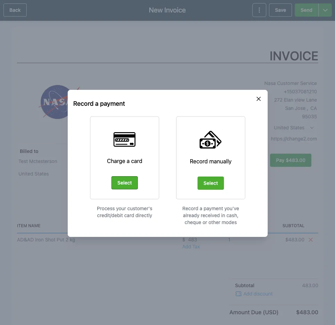Save the new invoice
The image size is (335, 325).
tap(280, 10)
